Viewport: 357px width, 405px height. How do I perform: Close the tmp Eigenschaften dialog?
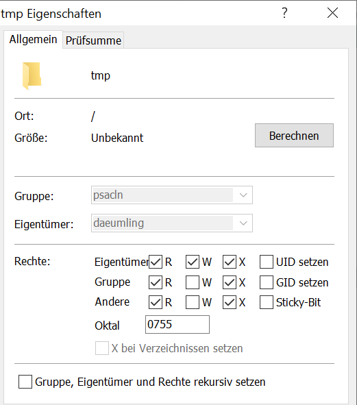point(332,12)
